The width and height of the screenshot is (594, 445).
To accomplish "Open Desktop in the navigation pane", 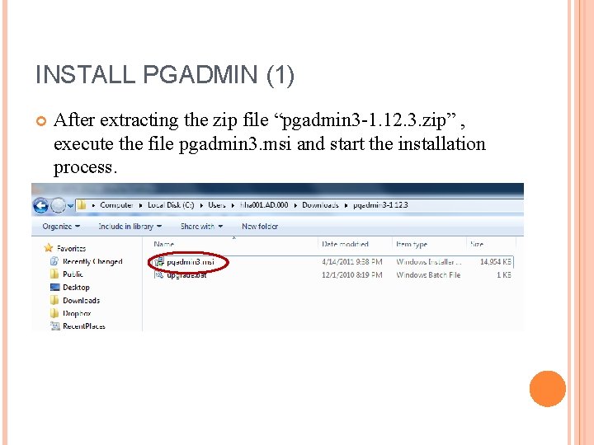I will (x=76, y=288).
